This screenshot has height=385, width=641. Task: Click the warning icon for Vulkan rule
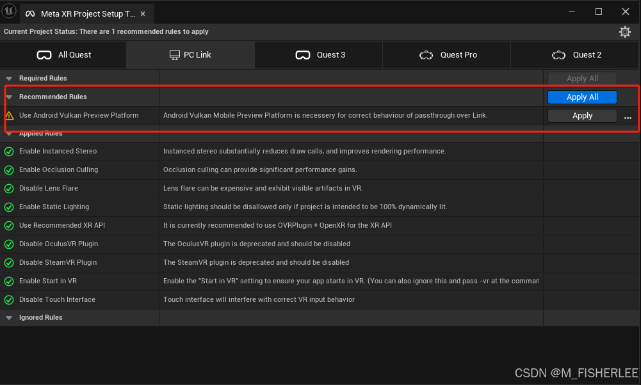[x=9, y=116]
